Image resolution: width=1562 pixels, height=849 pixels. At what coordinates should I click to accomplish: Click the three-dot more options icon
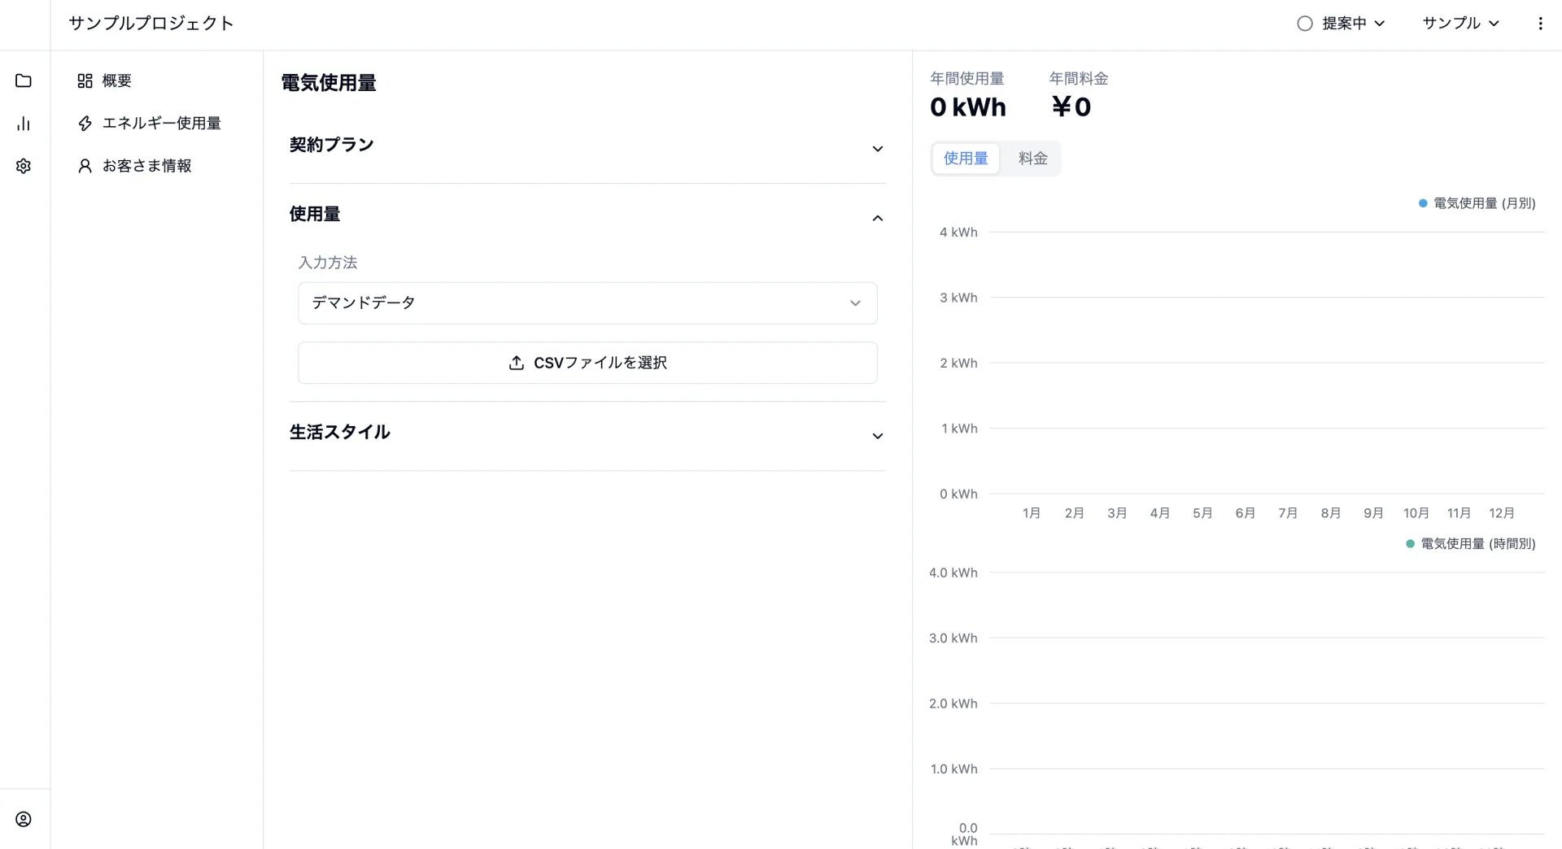(x=1540, y=24)
